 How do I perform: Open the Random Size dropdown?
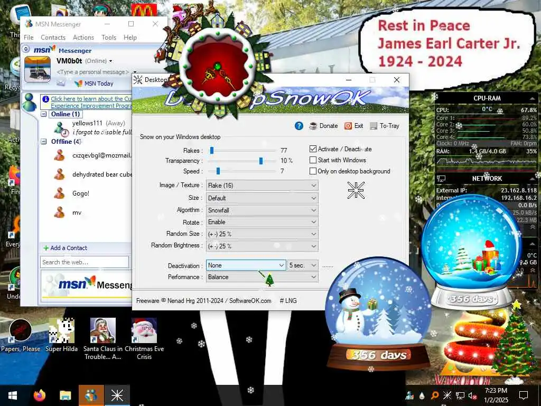[262, 234]
